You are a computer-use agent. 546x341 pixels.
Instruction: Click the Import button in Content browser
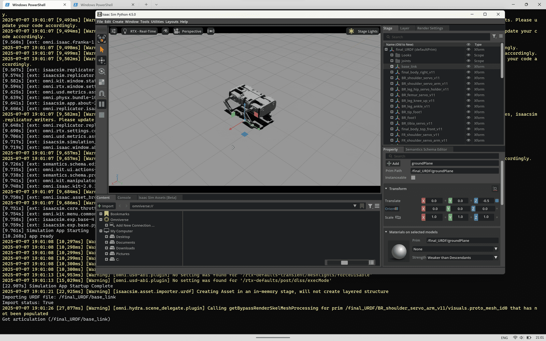coord(106,206)
